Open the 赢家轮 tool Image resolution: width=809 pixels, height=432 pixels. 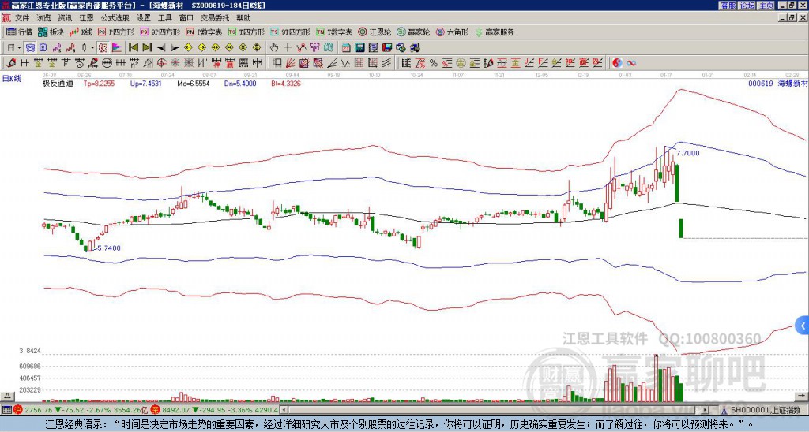point(413,32)
